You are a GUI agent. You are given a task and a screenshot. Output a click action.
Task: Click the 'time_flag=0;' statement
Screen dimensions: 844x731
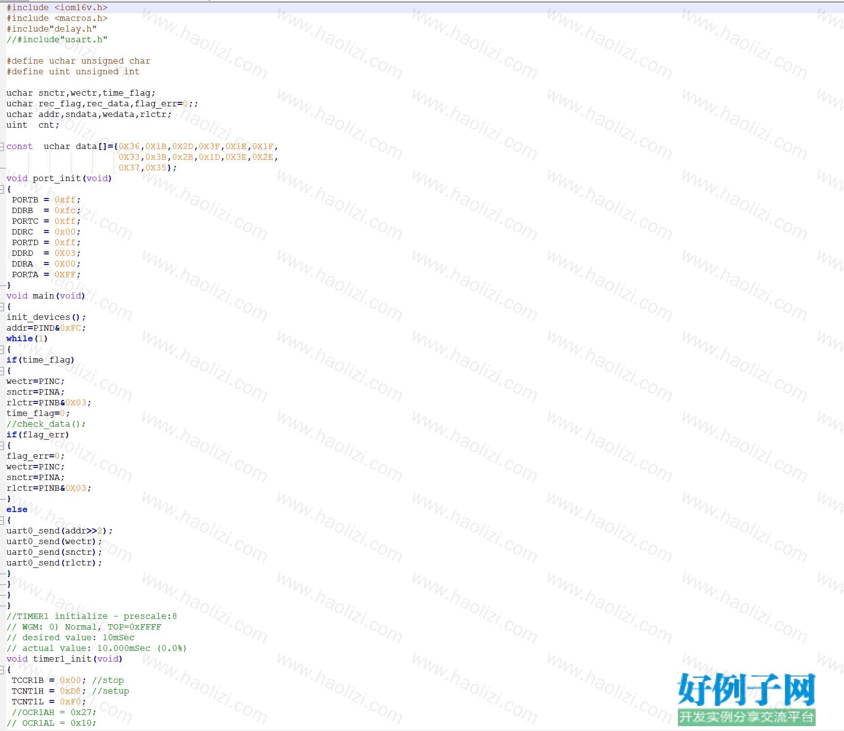coord(38,414)
